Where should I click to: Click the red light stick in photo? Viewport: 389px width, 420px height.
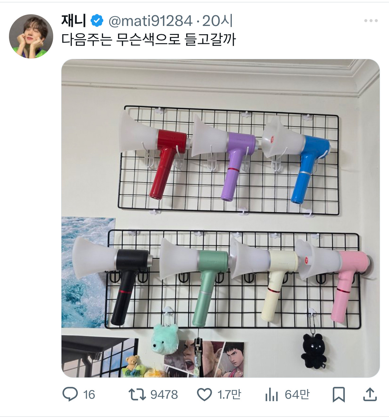[x=155, y=155]
